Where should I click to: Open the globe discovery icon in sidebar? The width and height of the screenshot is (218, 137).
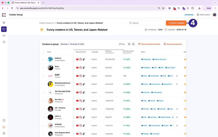[x=4, y=23]
